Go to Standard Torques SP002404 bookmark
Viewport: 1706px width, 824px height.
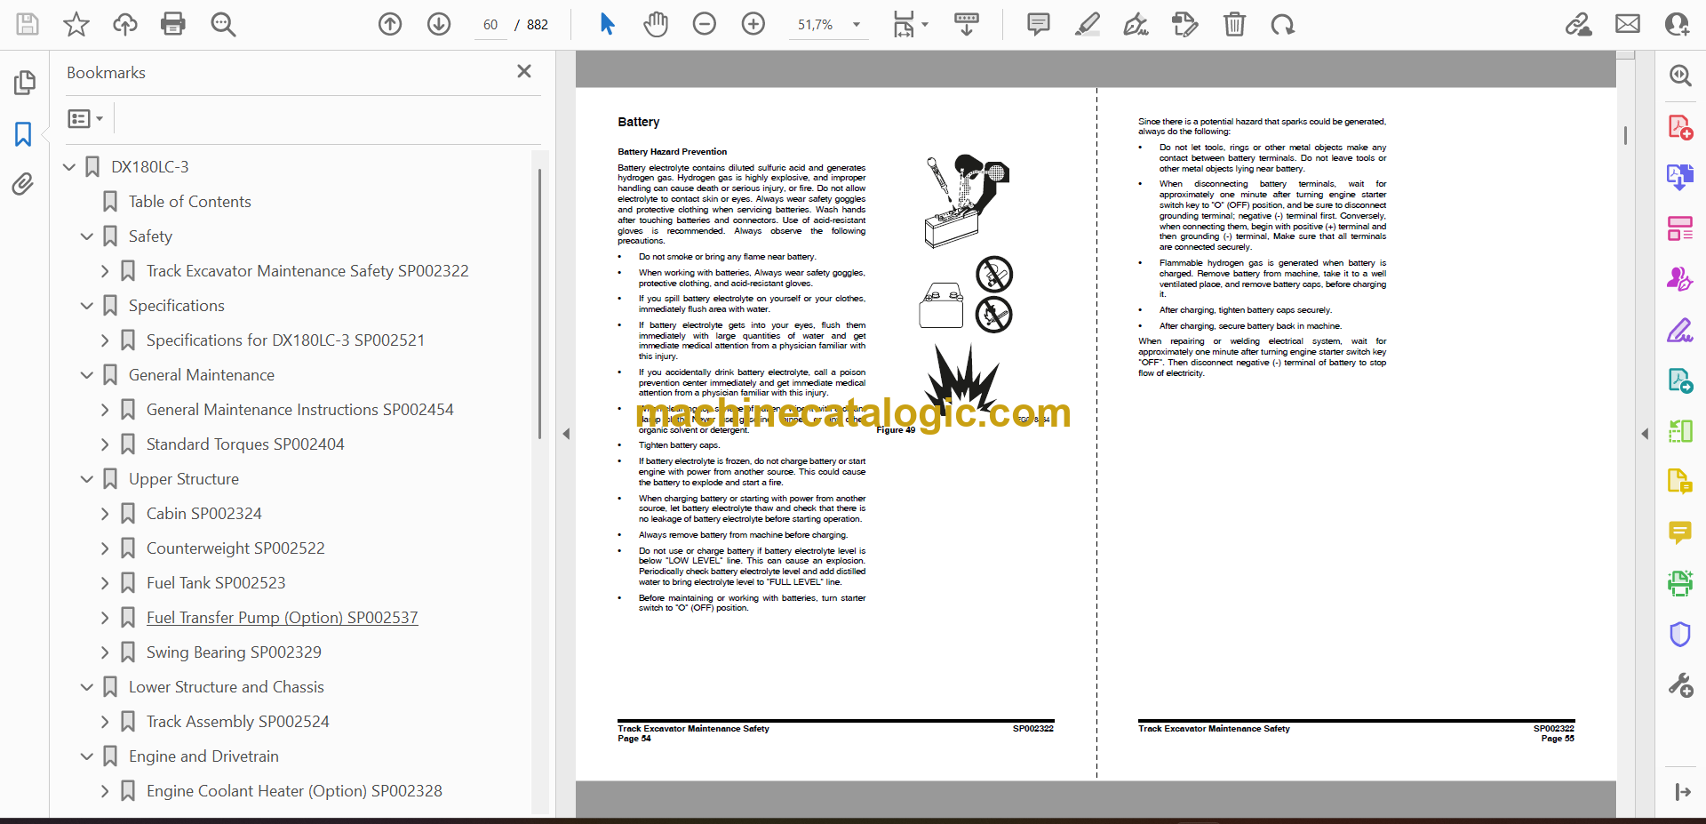[x=245, y=444]
